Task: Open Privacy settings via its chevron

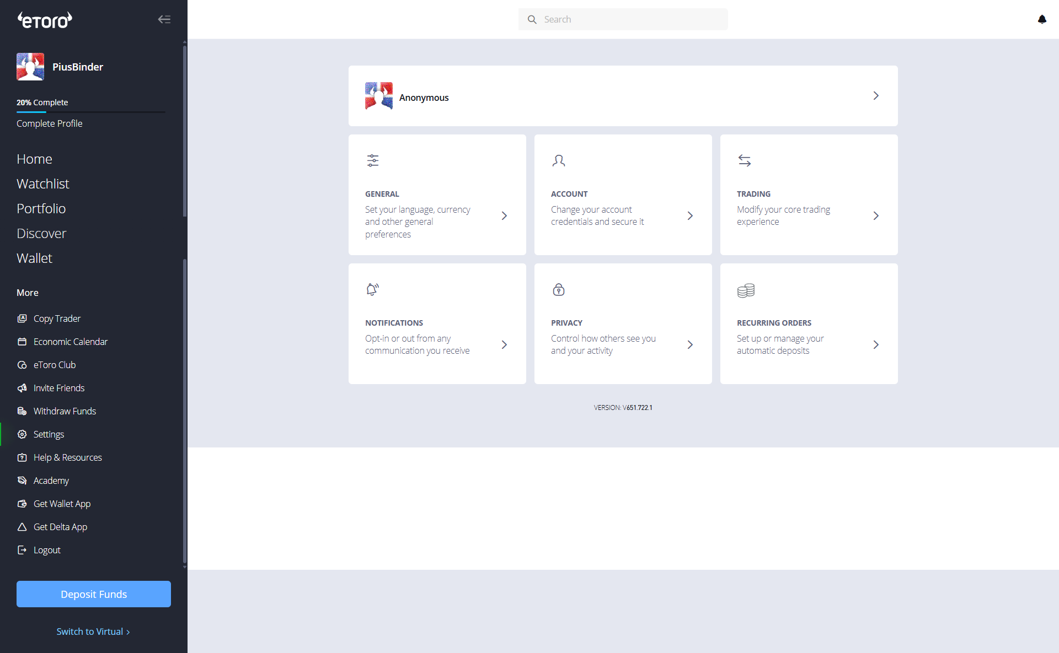Action: [690, 345]
